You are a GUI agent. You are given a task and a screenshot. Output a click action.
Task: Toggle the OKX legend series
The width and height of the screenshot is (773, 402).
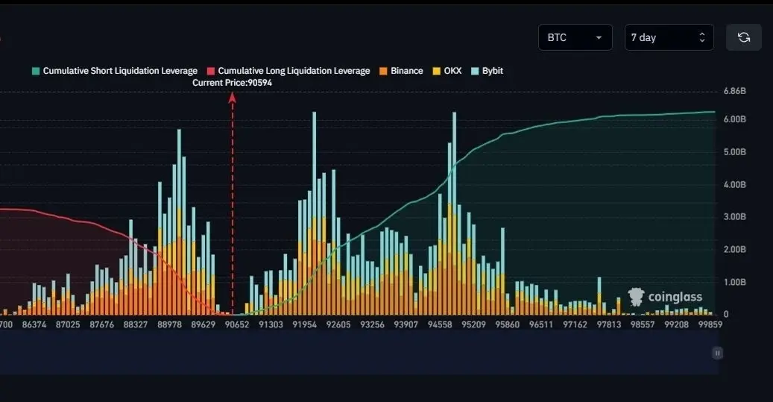coord(447,71)
